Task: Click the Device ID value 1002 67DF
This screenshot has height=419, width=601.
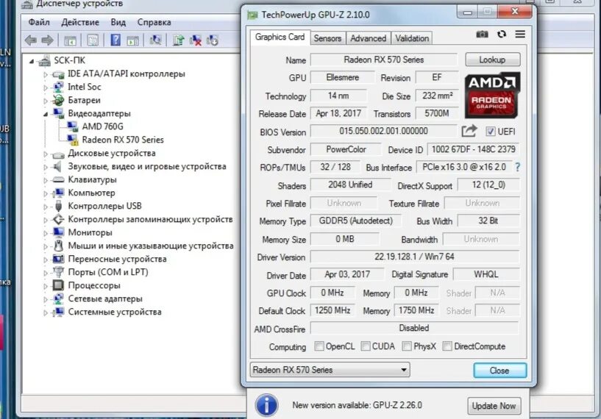Action: click(x=473, y=149)
